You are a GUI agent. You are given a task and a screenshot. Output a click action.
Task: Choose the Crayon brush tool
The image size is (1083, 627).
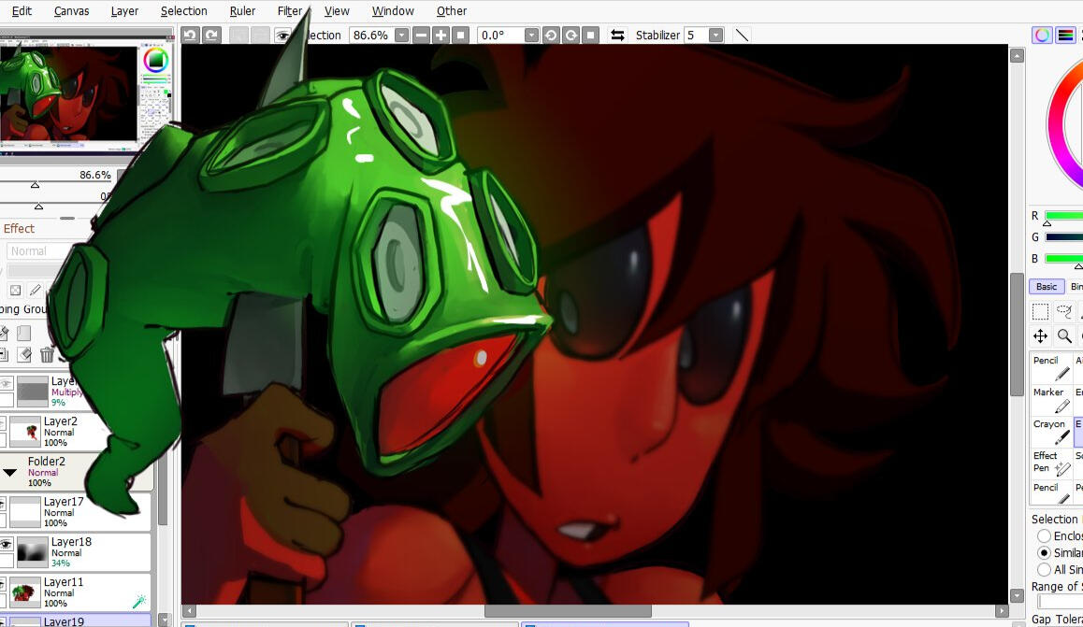pos(1051,430)
